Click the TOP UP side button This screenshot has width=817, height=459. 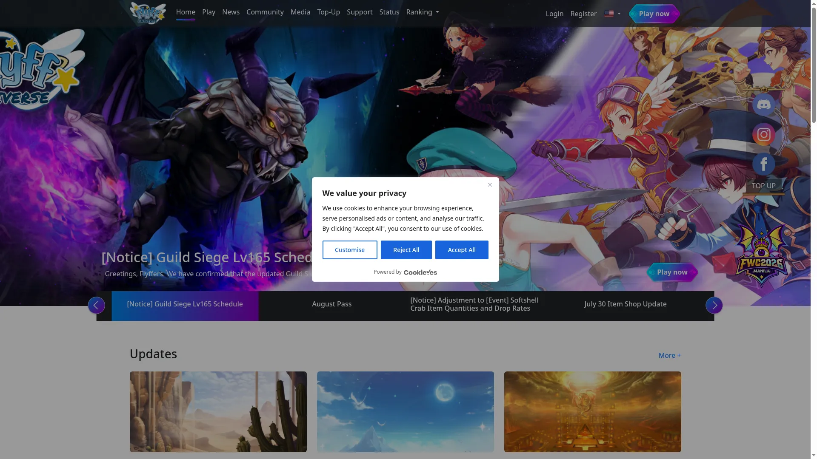pos(763,186)
